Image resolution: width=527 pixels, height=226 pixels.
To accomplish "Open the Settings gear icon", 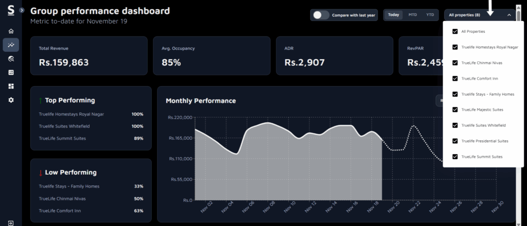I will click(x=11, y=100).
